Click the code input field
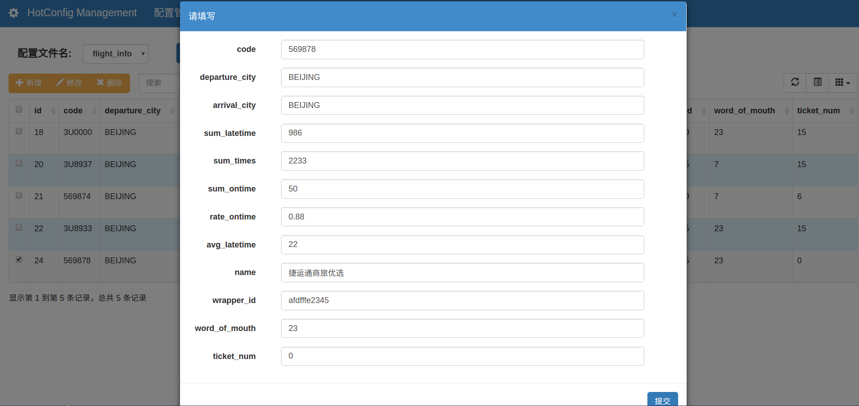Screen dimensions: 859x406 click(x=462, y=49)
